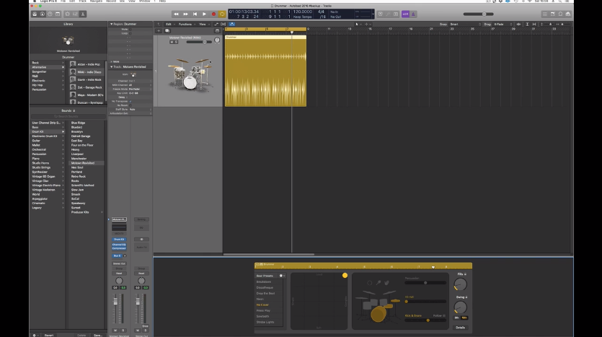Click the red Record button
The width and height of the screenshot is (602, 337).
(213, 14)
